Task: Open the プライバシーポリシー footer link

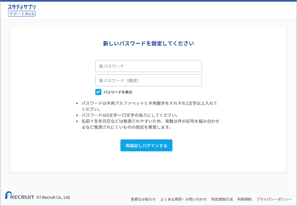Action: (274, 199)
